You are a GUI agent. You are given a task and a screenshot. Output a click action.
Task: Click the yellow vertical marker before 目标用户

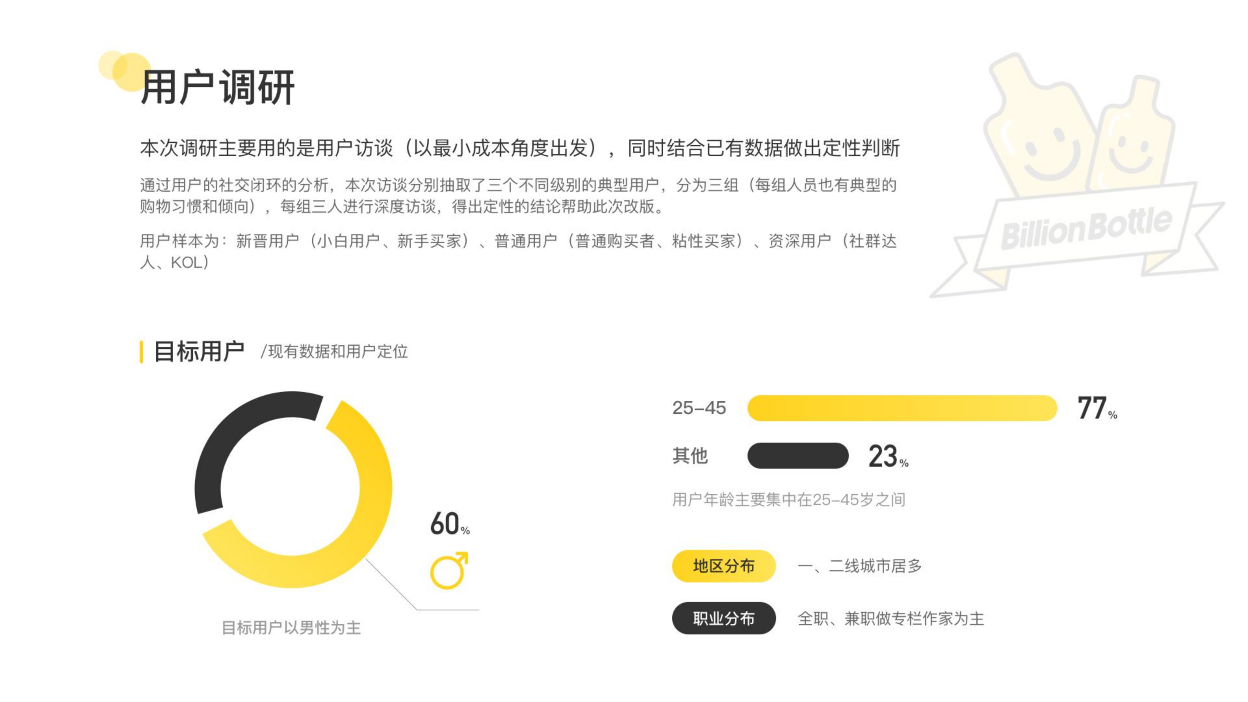pos(141,352)
